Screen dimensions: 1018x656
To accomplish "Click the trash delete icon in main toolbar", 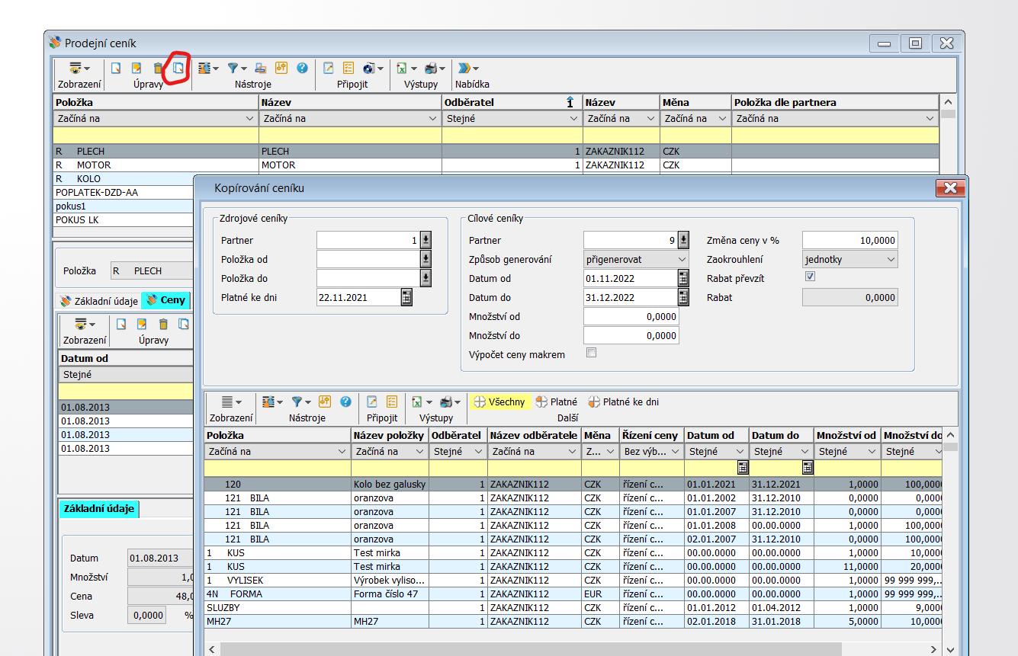I will click(x=158, y=68).
